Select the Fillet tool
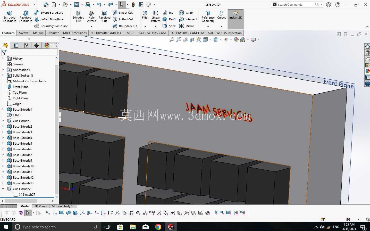Screen dimensions: 370x231 145,15
